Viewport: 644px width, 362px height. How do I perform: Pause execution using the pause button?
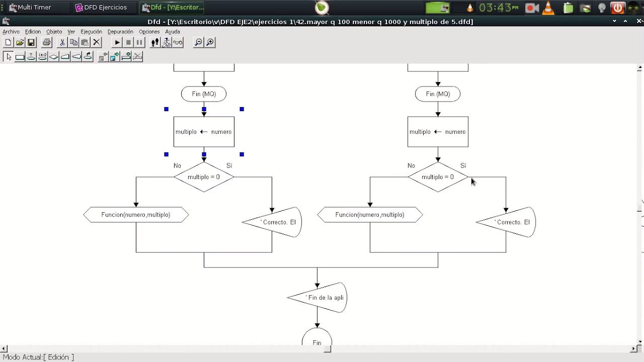coord(139,42)
